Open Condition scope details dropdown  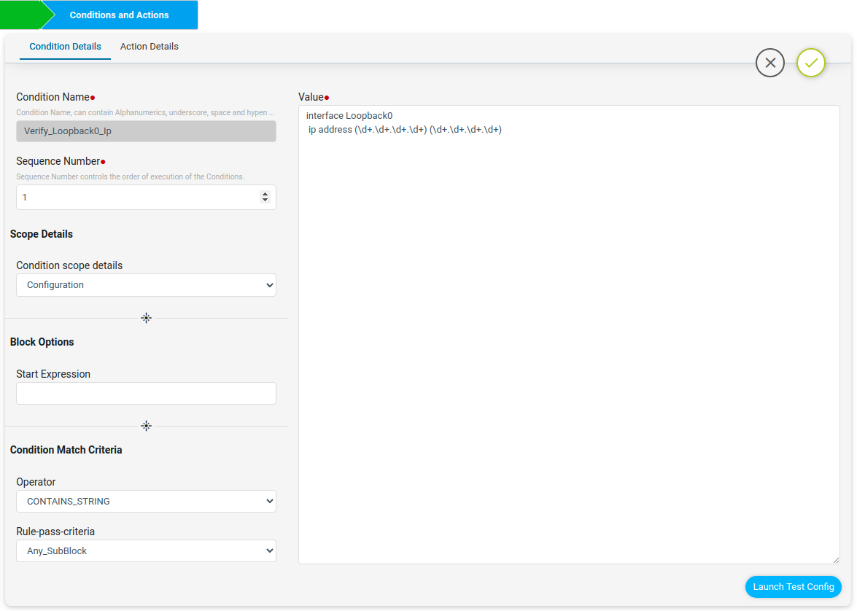tap(146, 285)
